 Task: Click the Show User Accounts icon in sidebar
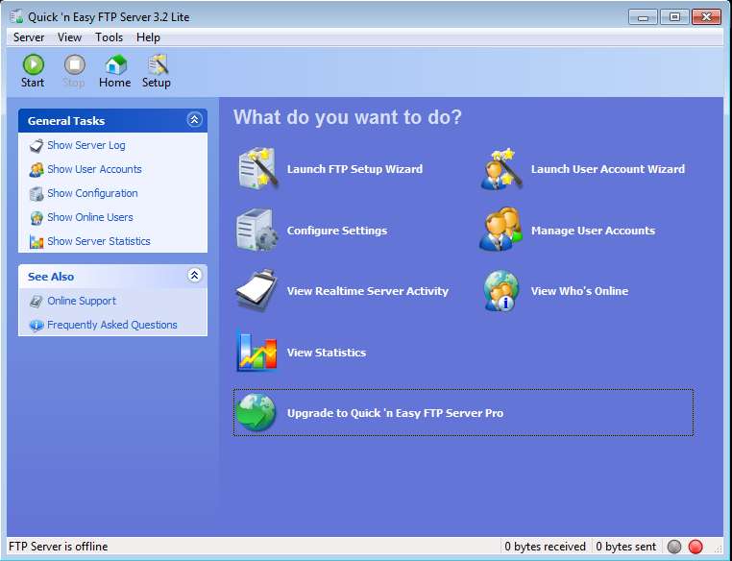[x=36, y=169]
